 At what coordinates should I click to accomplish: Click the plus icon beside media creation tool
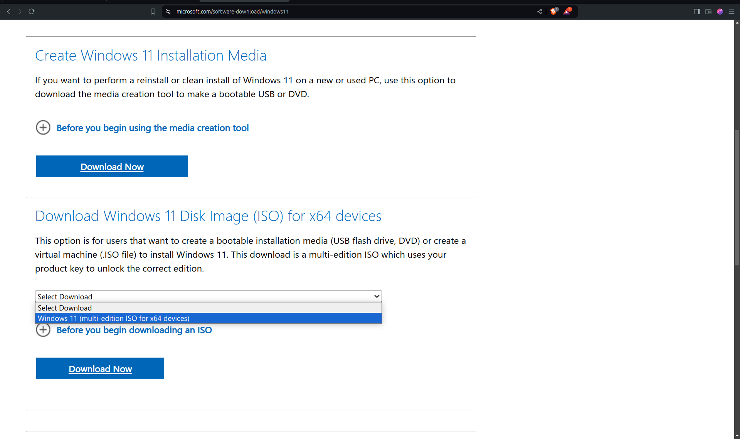(43, 127)
